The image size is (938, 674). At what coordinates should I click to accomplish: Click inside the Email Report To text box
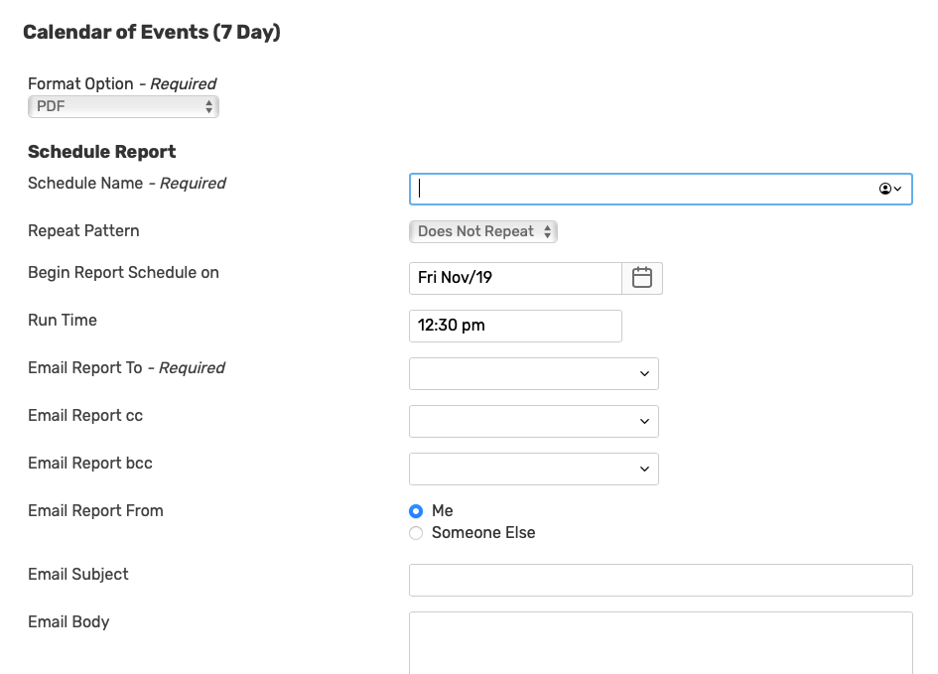521,374
